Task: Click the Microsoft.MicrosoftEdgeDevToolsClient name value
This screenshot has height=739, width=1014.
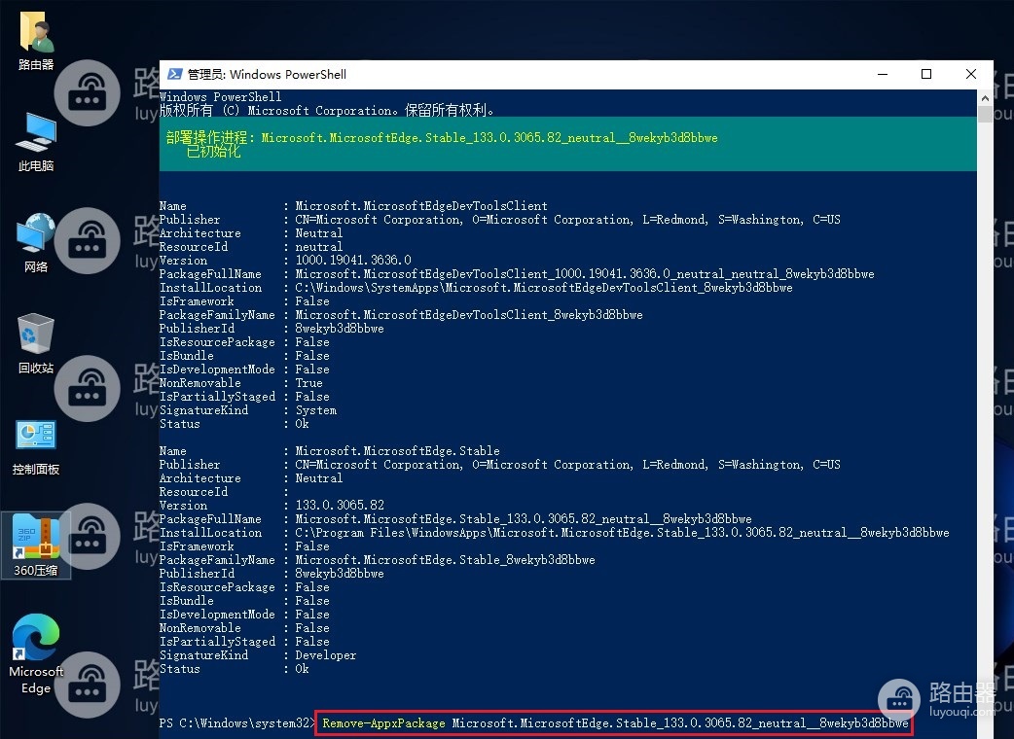Action: [421, 206]
